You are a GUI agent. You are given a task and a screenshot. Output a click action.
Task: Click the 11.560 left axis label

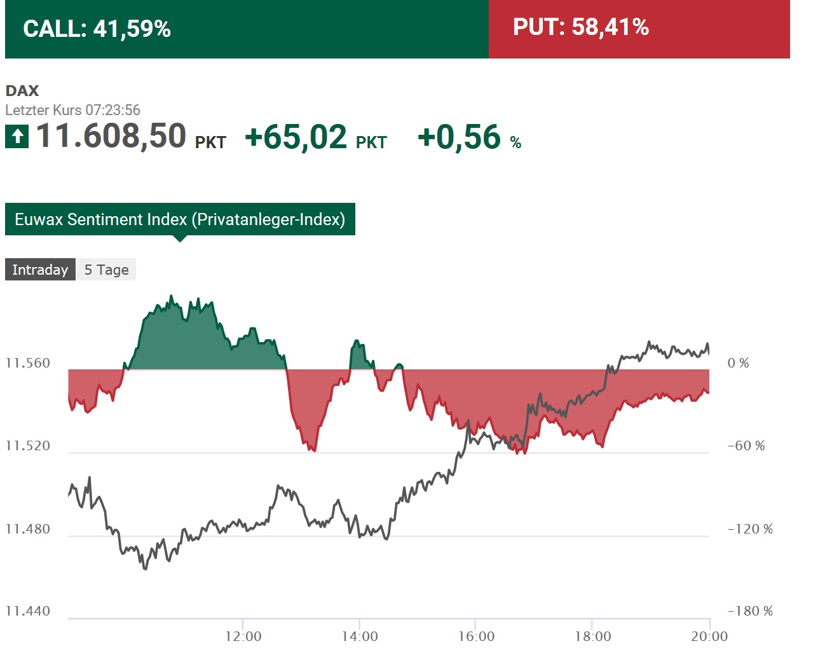(27, 363)
